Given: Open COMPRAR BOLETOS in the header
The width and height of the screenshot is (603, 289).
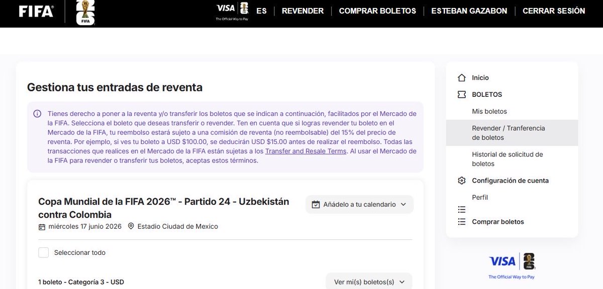Looking at the screenshot, I should 377,11.
